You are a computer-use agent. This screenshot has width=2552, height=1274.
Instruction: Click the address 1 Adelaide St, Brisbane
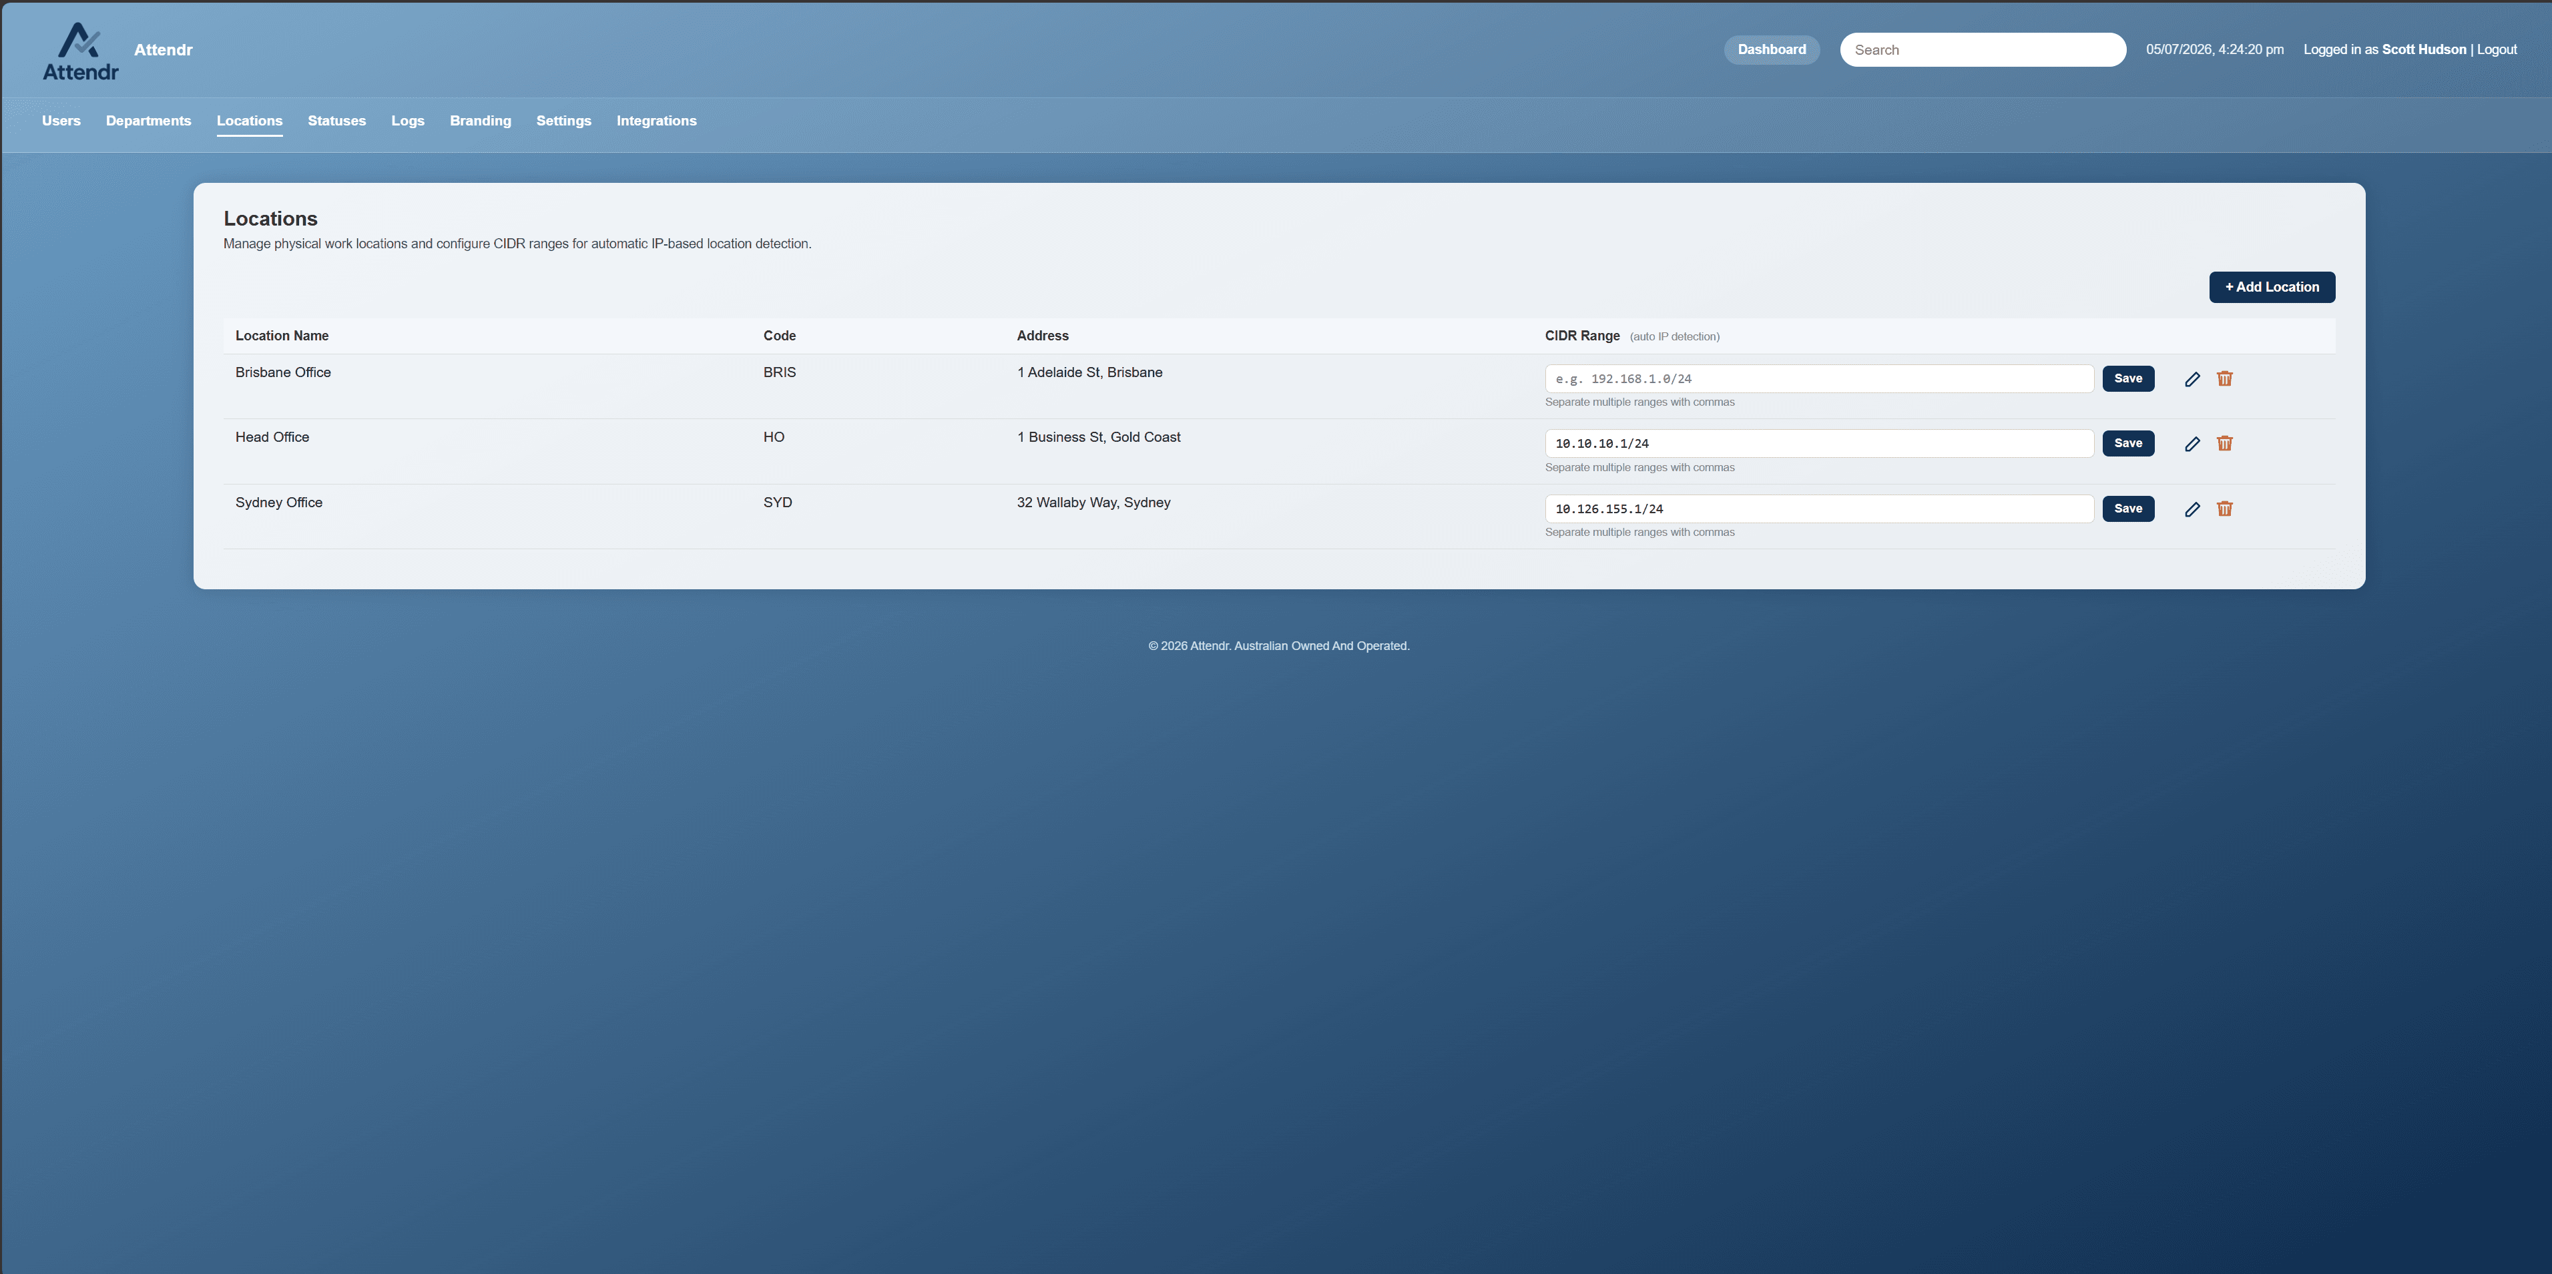click(1089, 372)
